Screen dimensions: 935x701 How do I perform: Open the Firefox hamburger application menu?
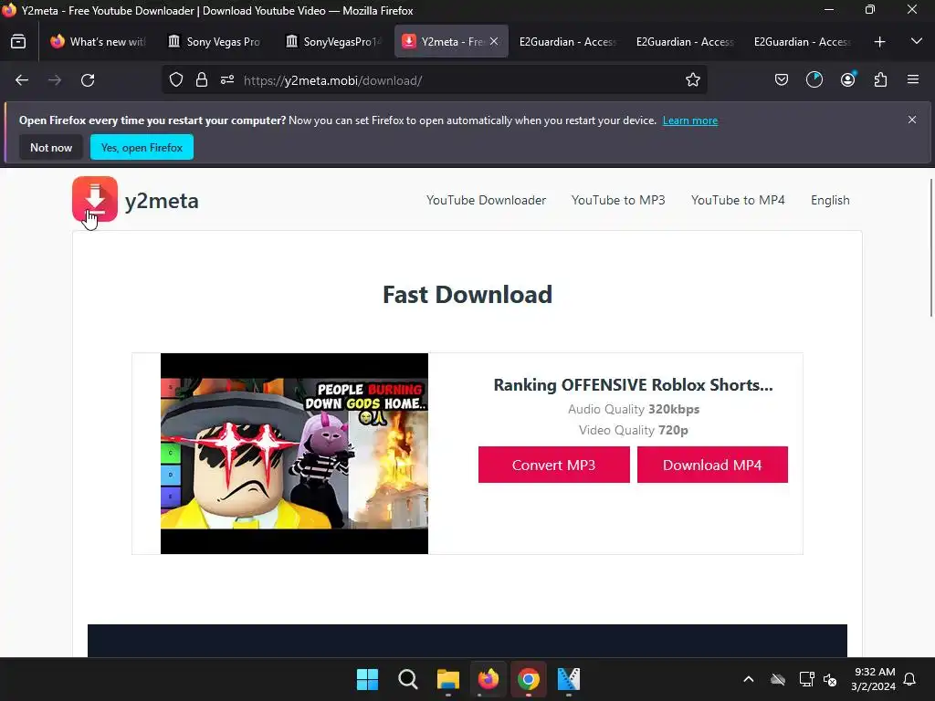point(913,80)
